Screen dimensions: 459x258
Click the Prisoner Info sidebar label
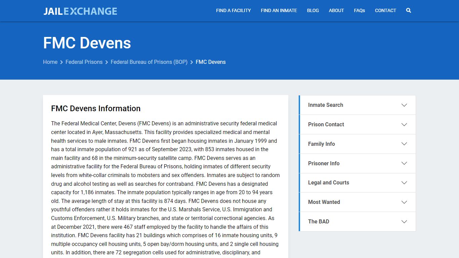324,163
